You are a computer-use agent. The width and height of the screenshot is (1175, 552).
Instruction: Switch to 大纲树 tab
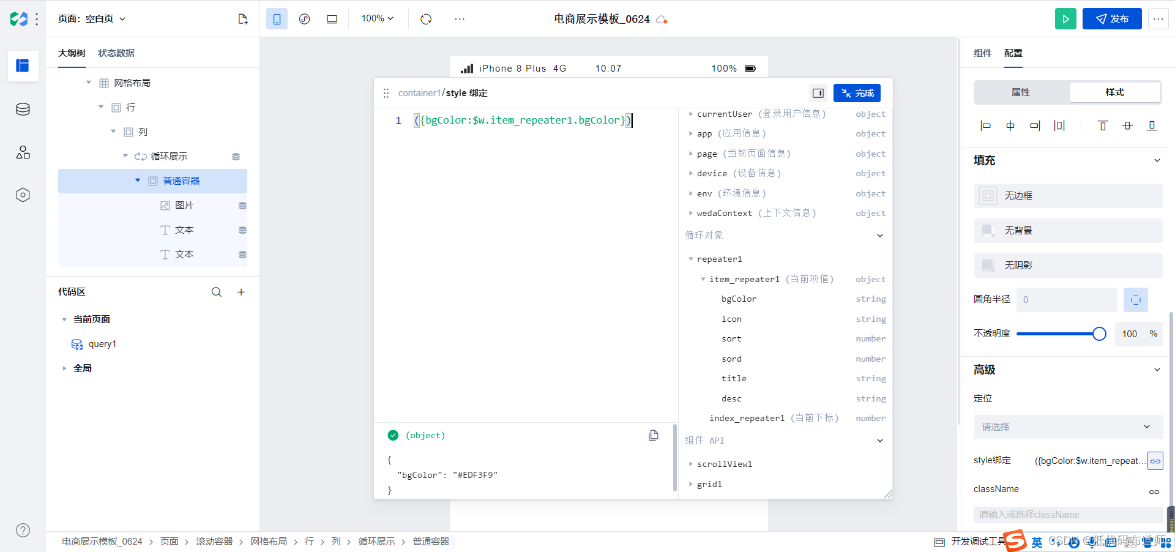pyautogui.click(x=72, y=53)
